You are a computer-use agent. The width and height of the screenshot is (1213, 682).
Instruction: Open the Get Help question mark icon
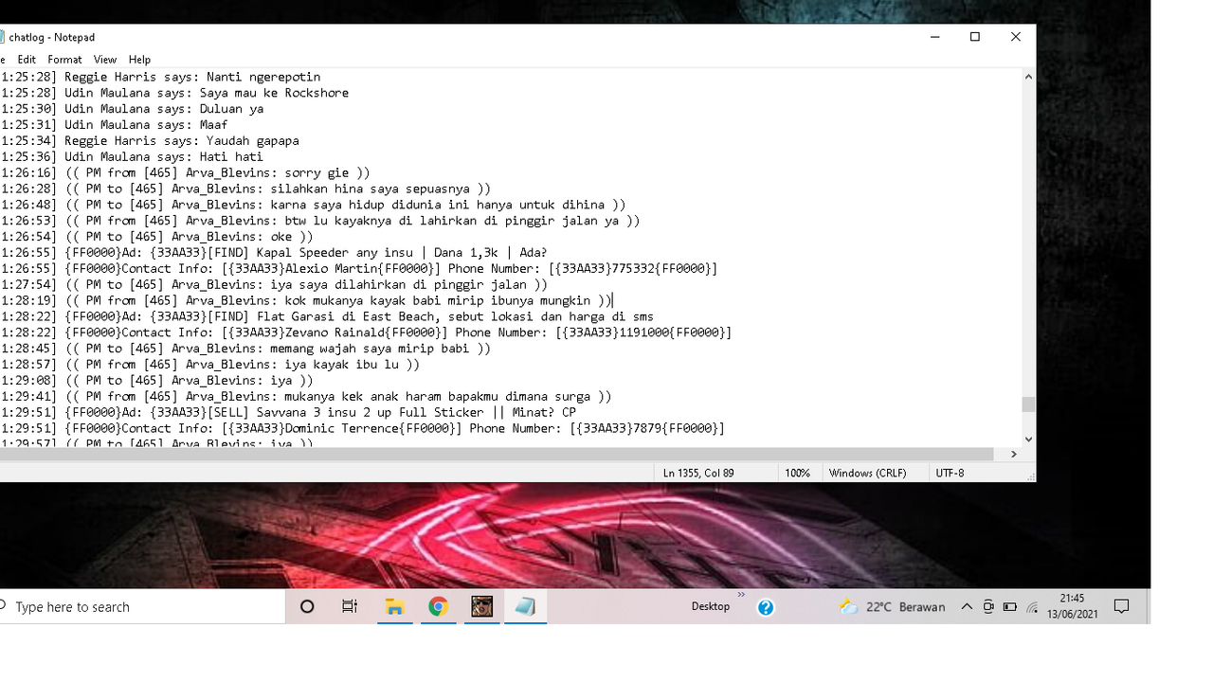pos(766,608)
